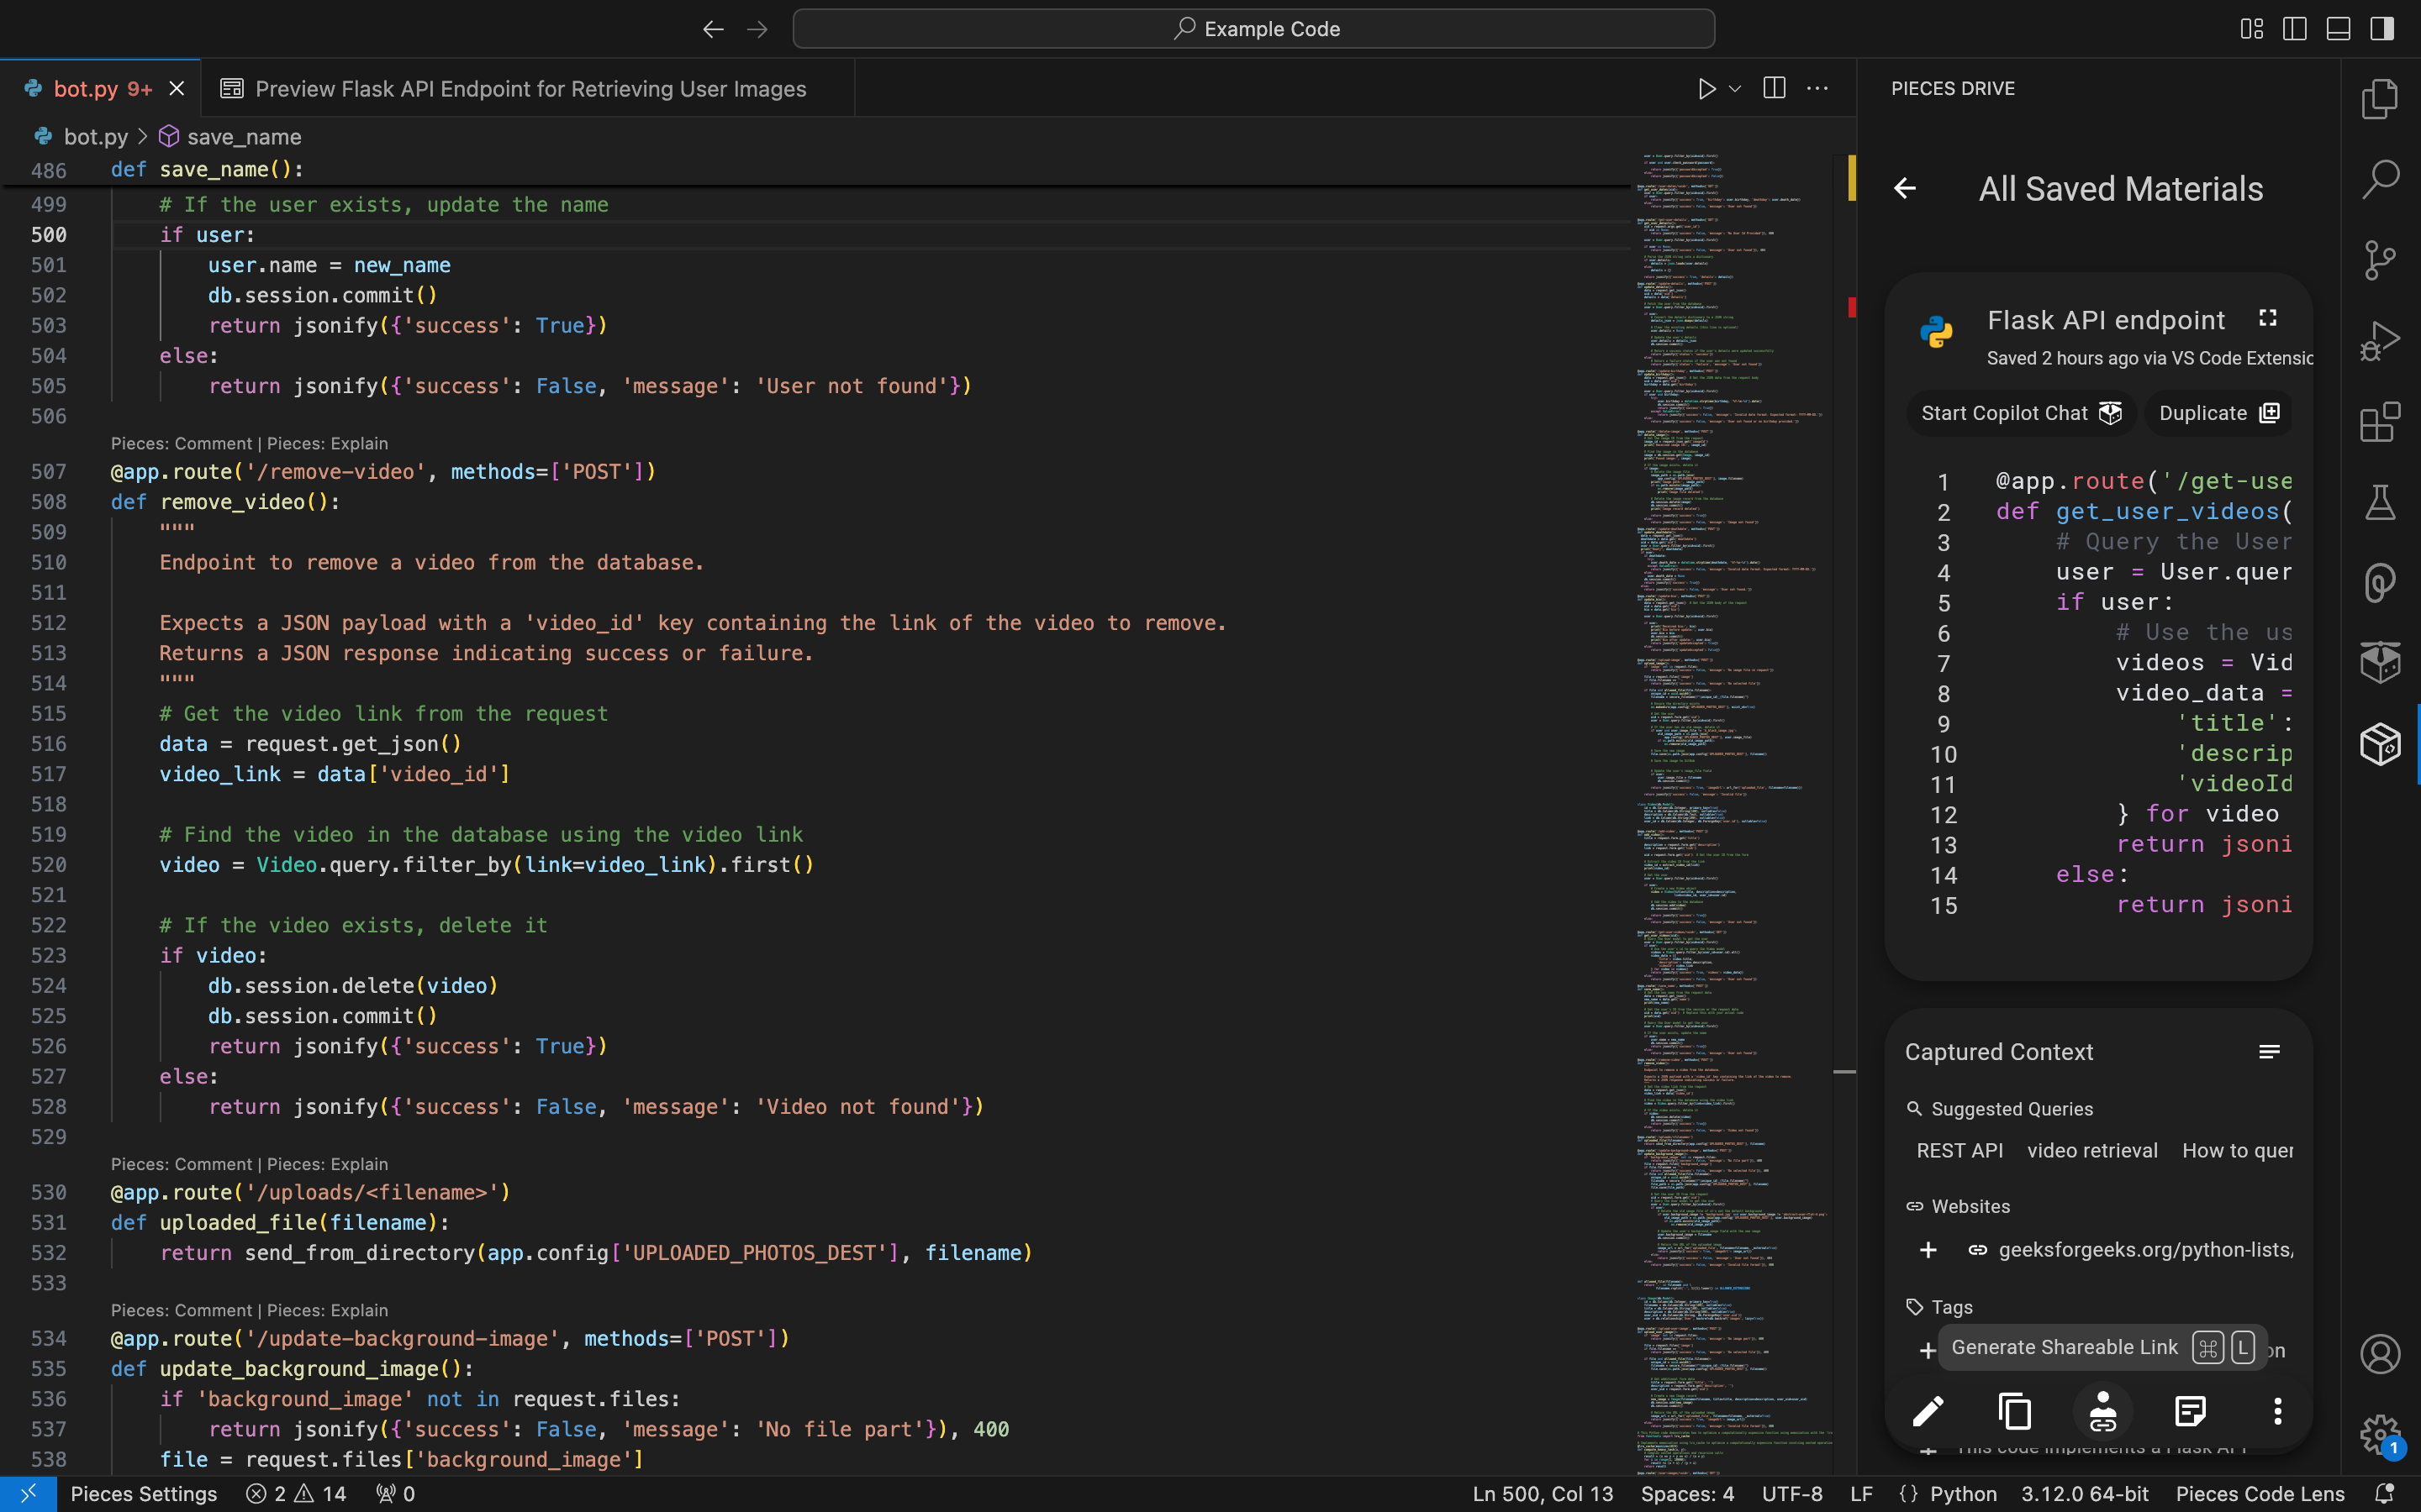
Task: Open the Captured Context list menu icon
Action: (2269, 1051)
